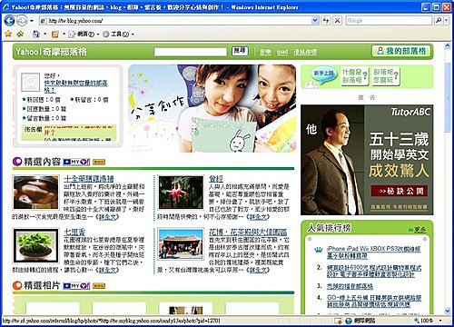Open the dropdown arrow next to Home icon
This screenshot has height=327, width=454.
tap(44, 34)
